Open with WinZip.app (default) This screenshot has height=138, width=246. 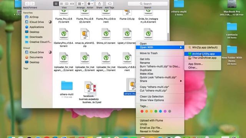203,48
